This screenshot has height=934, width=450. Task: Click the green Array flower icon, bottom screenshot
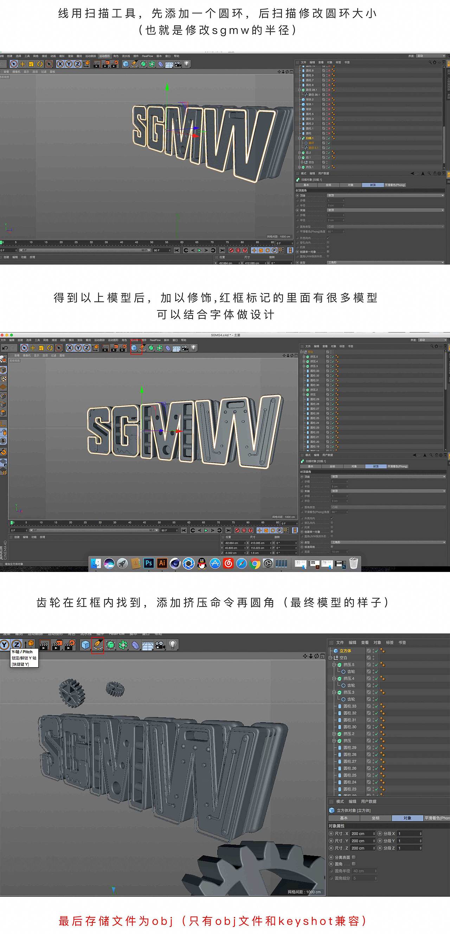[x=123, y=645]
